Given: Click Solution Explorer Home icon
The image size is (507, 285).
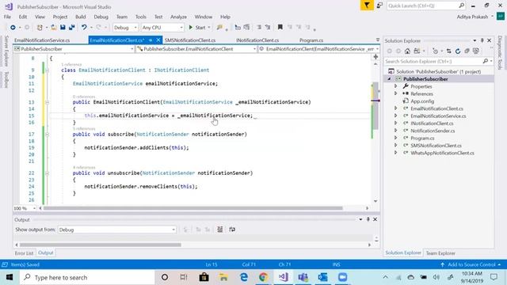Looking at the screenshot, I should pyautogui.click(x=407, y=51).
